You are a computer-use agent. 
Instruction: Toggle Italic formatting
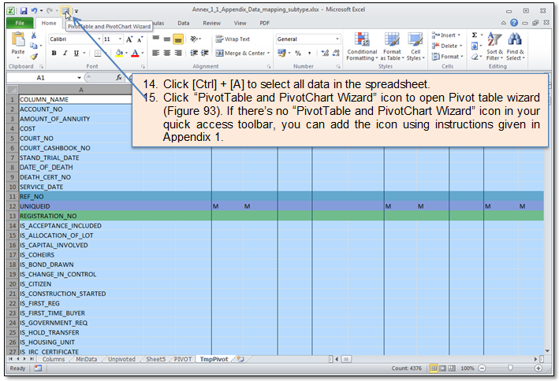point(65,54)
